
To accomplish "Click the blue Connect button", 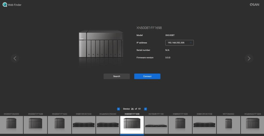I will click(147, 76).
